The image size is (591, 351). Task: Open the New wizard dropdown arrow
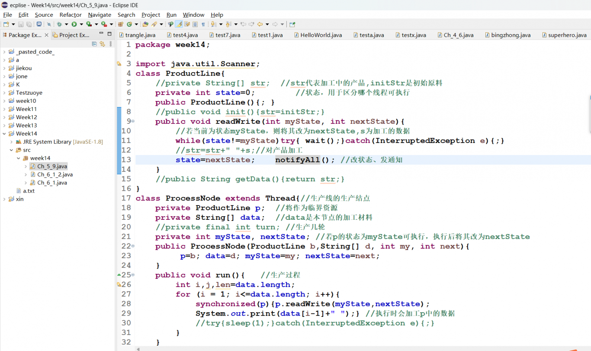click(x=13, y=24)
